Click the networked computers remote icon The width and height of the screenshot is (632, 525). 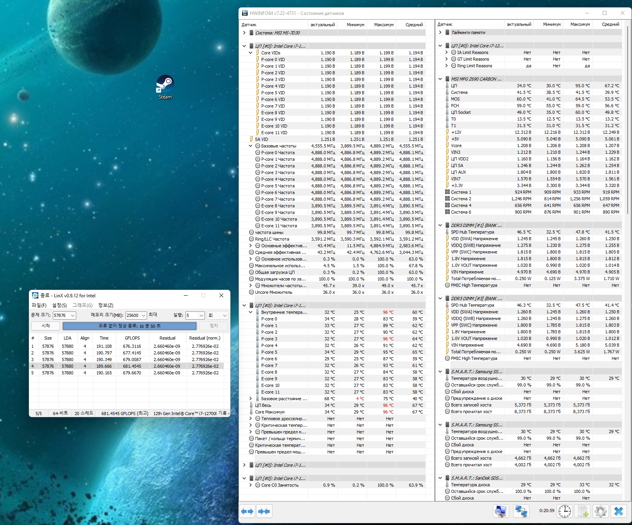click(521, 511)
